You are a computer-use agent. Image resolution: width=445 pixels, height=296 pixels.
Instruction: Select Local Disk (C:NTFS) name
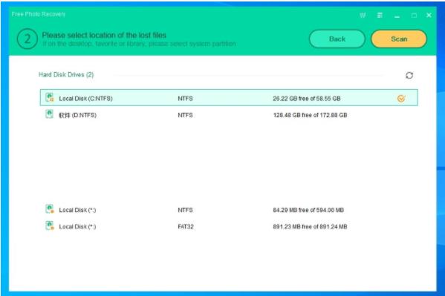(85, 99)
